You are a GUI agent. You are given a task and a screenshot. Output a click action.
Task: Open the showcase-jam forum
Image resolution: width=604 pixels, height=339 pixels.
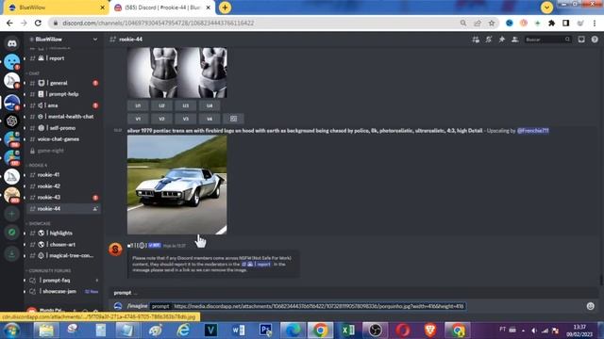point(63,291)
